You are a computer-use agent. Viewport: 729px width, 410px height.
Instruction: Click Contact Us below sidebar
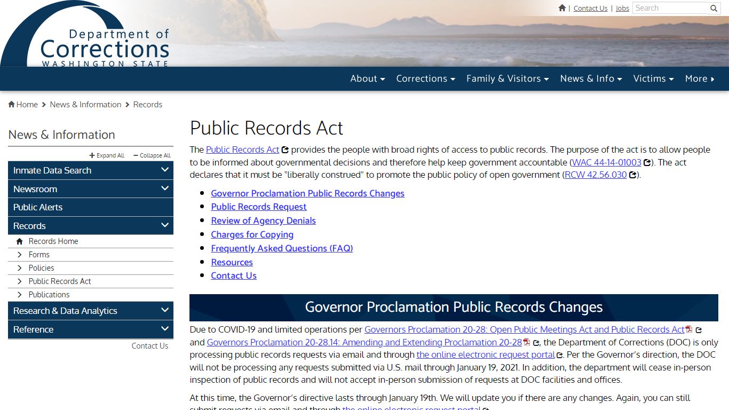(150, 346)
